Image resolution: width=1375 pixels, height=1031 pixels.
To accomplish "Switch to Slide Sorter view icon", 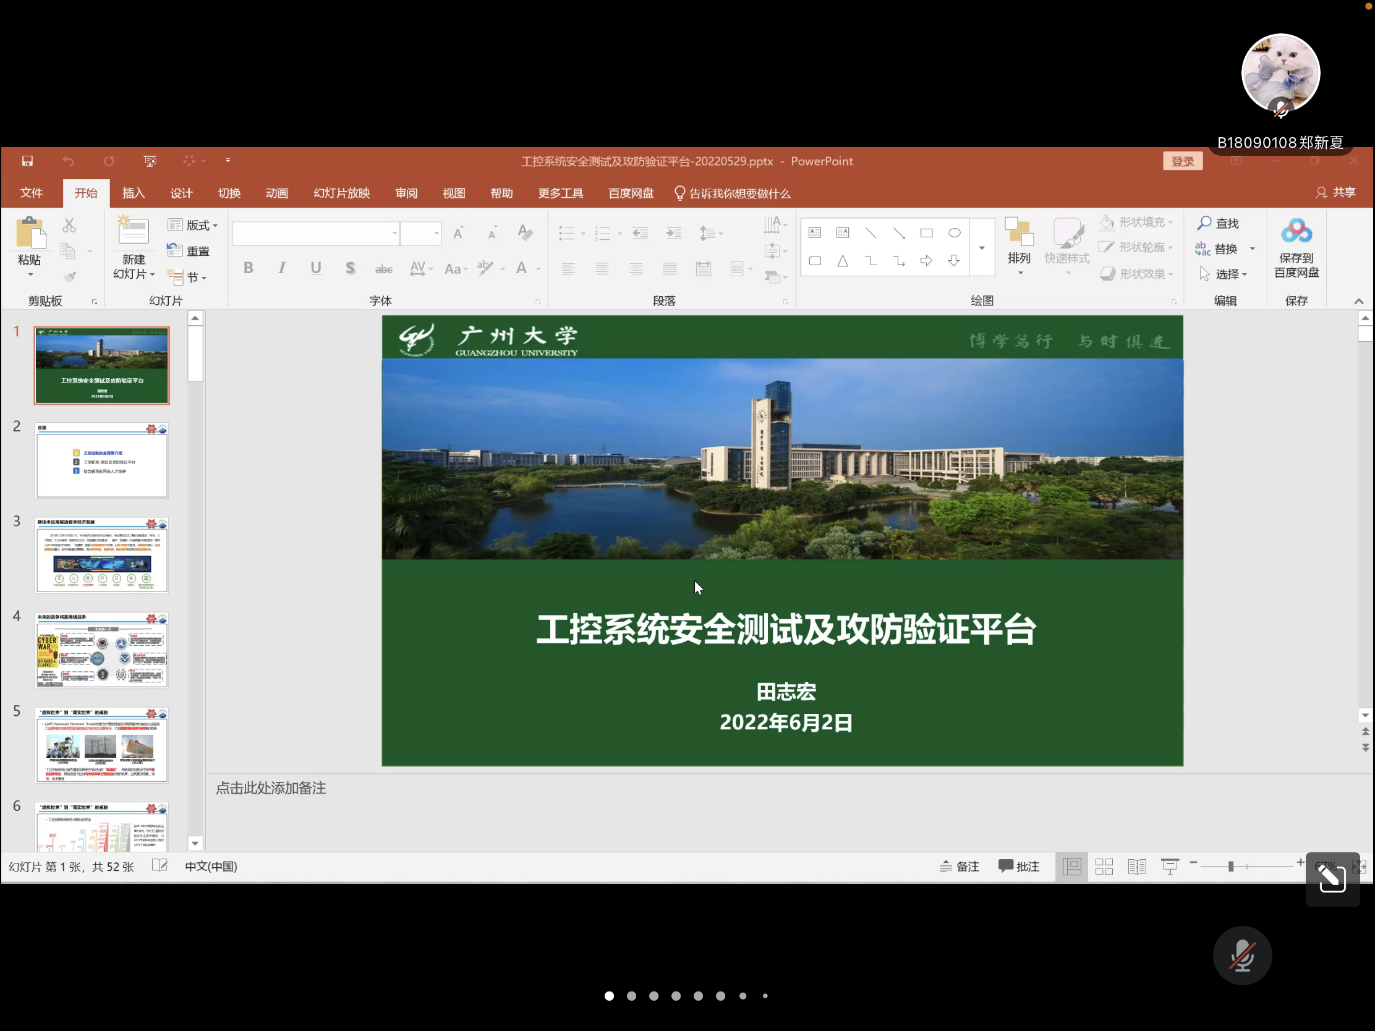I will tap(1104, 867).
